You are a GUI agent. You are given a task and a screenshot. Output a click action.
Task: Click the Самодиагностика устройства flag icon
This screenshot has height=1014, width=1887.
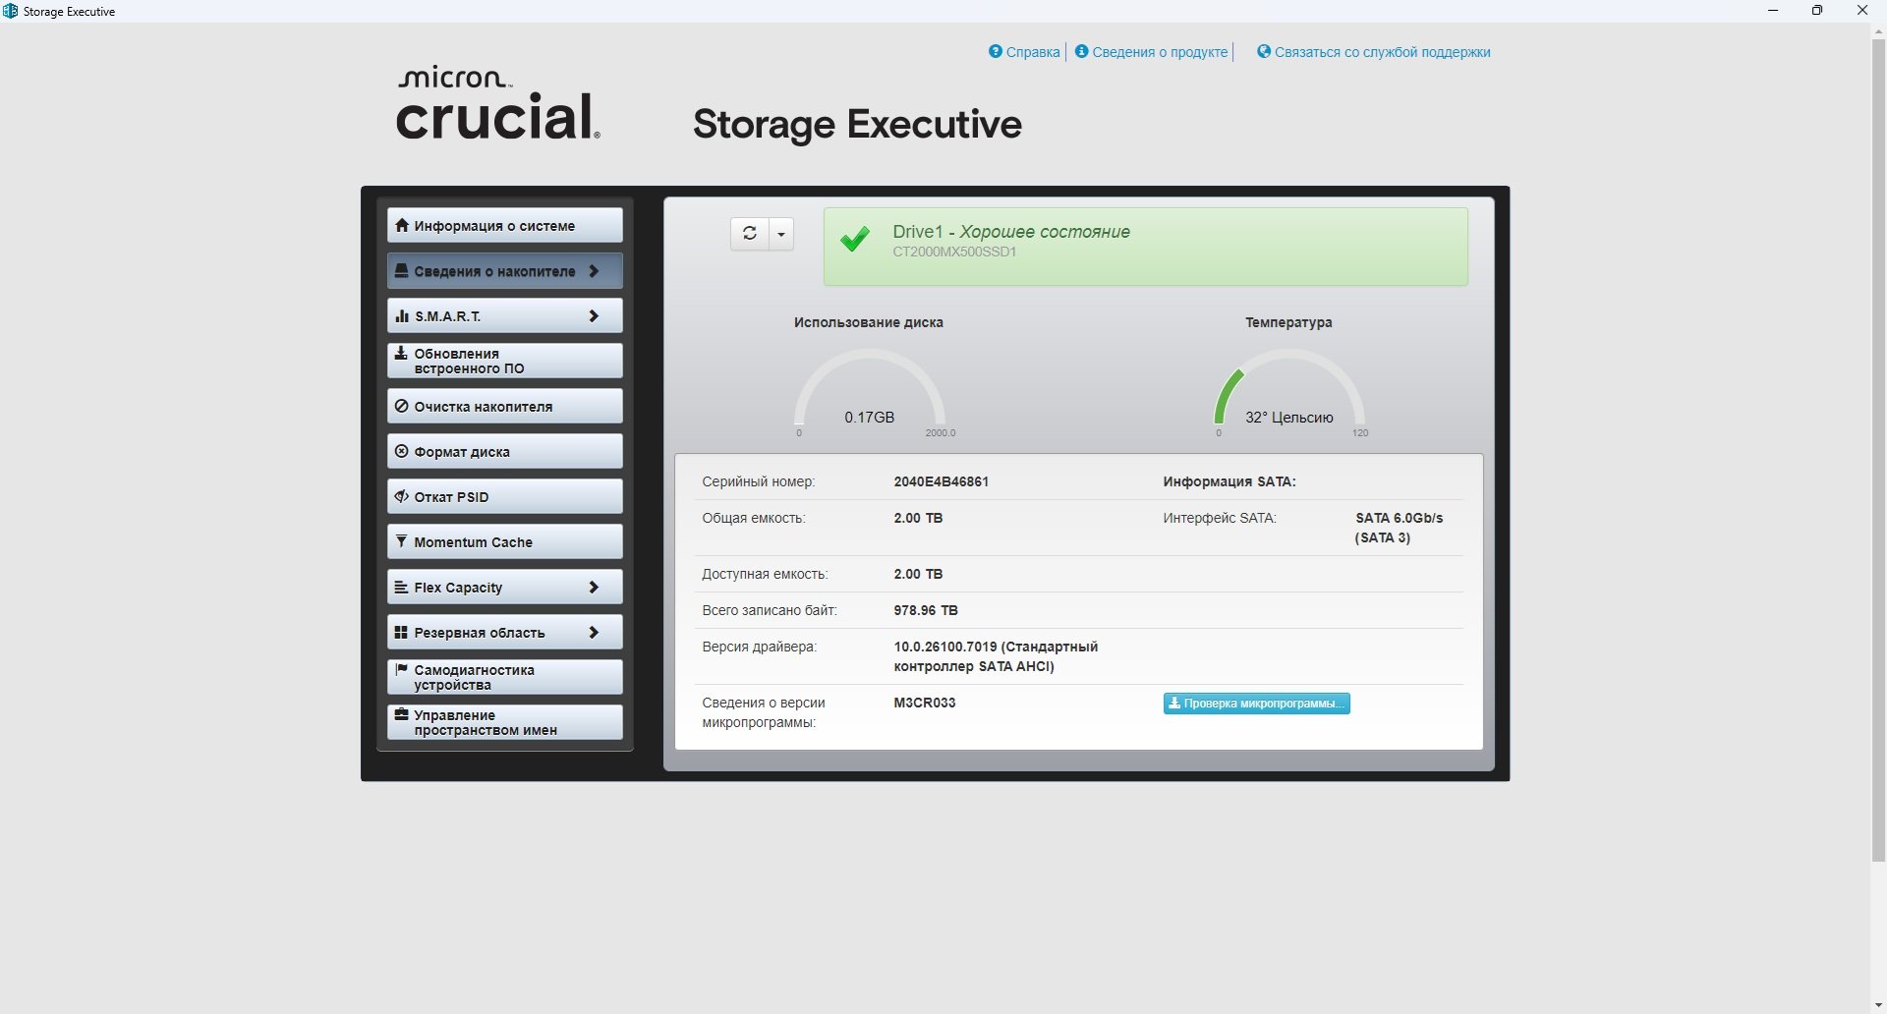click(401, 669)
